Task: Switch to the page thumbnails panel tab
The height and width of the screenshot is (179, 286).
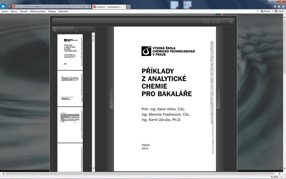Action: click(55, 29)
